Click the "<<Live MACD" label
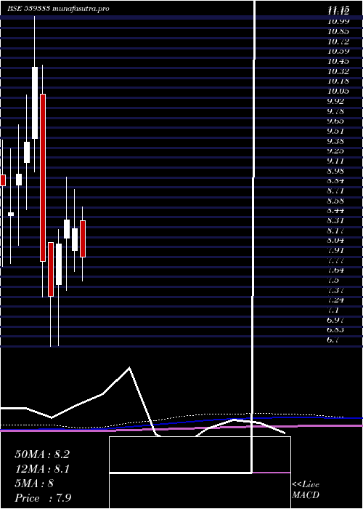363x509 pixels. (x=306, y=489)
